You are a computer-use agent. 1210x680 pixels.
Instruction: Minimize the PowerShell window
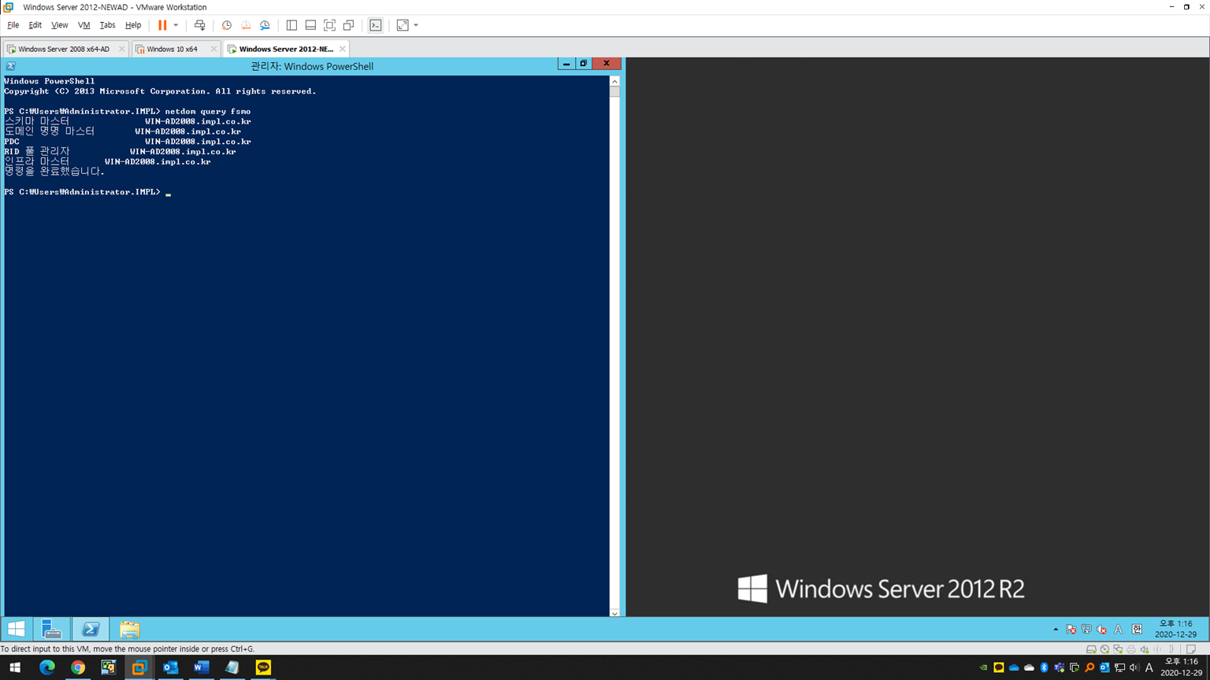click(x=566, y=64)
